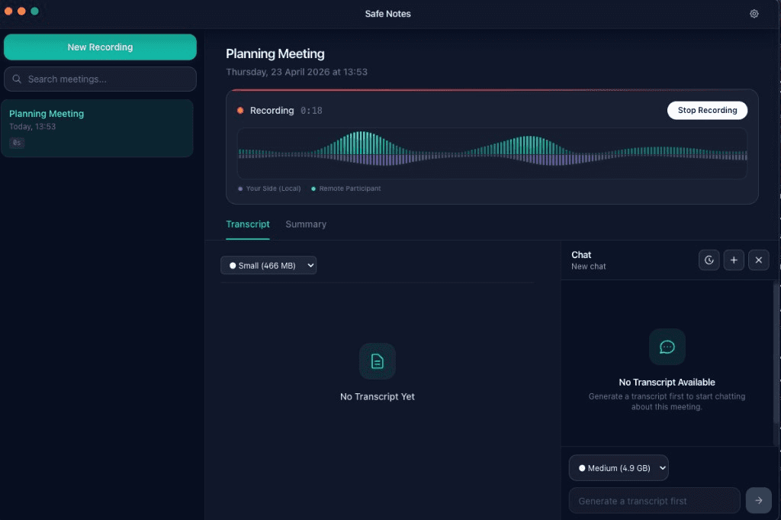Click the Chat panel scrollbar
The width and height of the screenshot is (781, 520).
tap(776, 354)
